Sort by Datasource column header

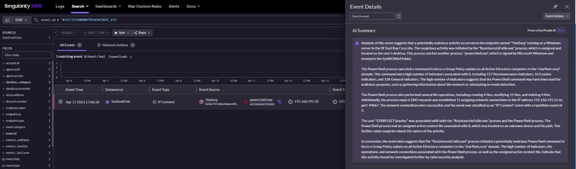pyautogui.click(x=114, y=90)
